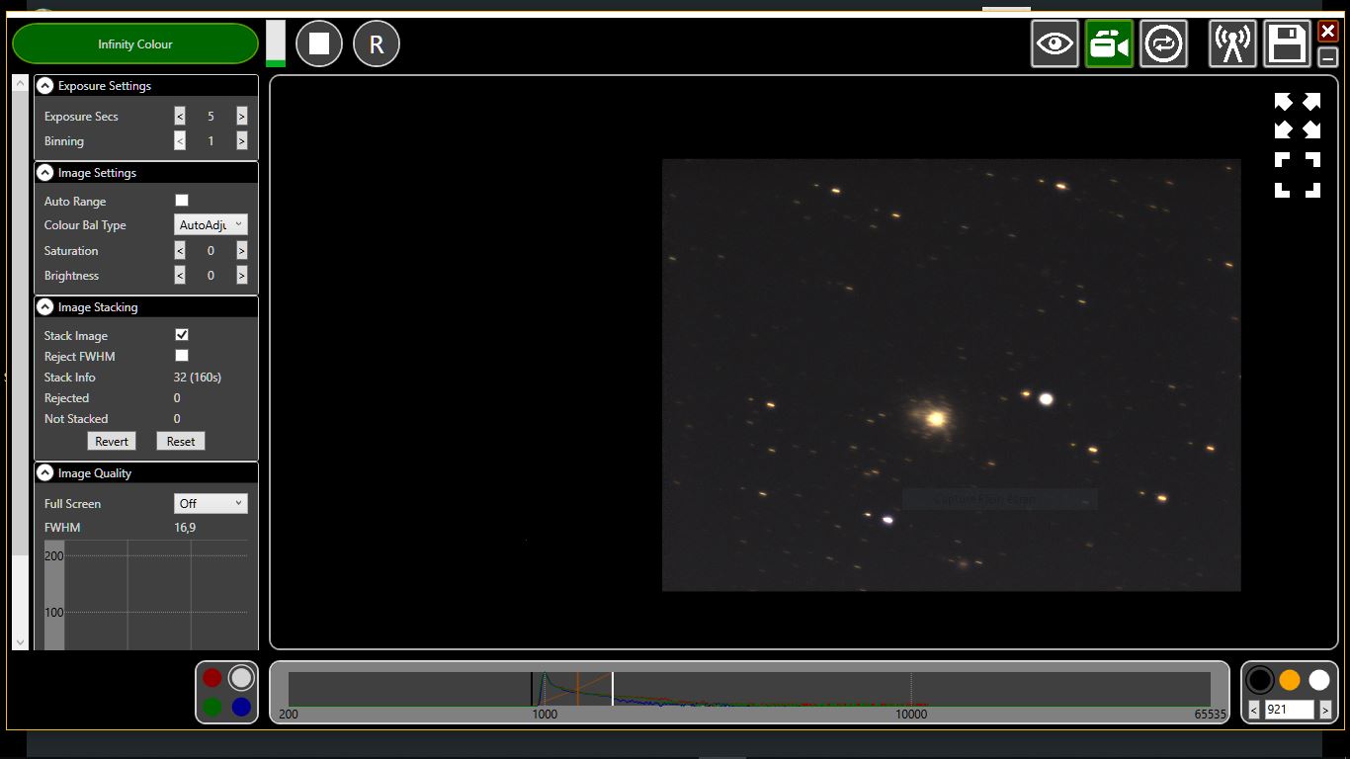
Task: Click the settings panel scroll down arrow
Action: [x=20, y=642]
